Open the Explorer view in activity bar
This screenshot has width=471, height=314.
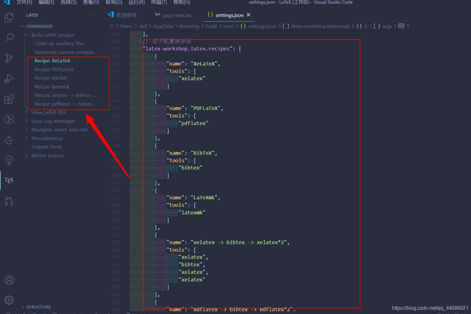click(x=9, y=17)
